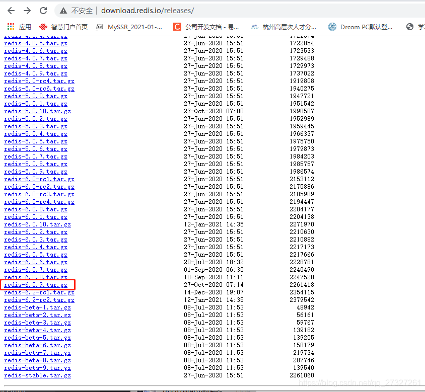Screen dimensions: 425x392
Task: Click redis-beta-2.tar.gz link
Action: coord(37,316)
